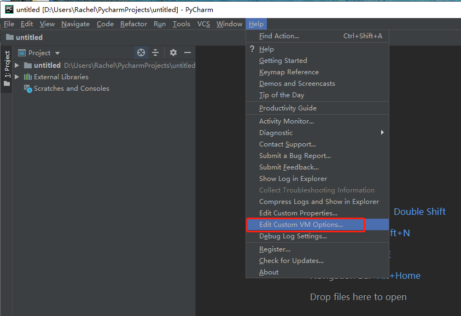Image resolution: width=461 pixels, height=316 pixels.
Task: Select Check for Updates...
Action: click(x=318, y=260)
